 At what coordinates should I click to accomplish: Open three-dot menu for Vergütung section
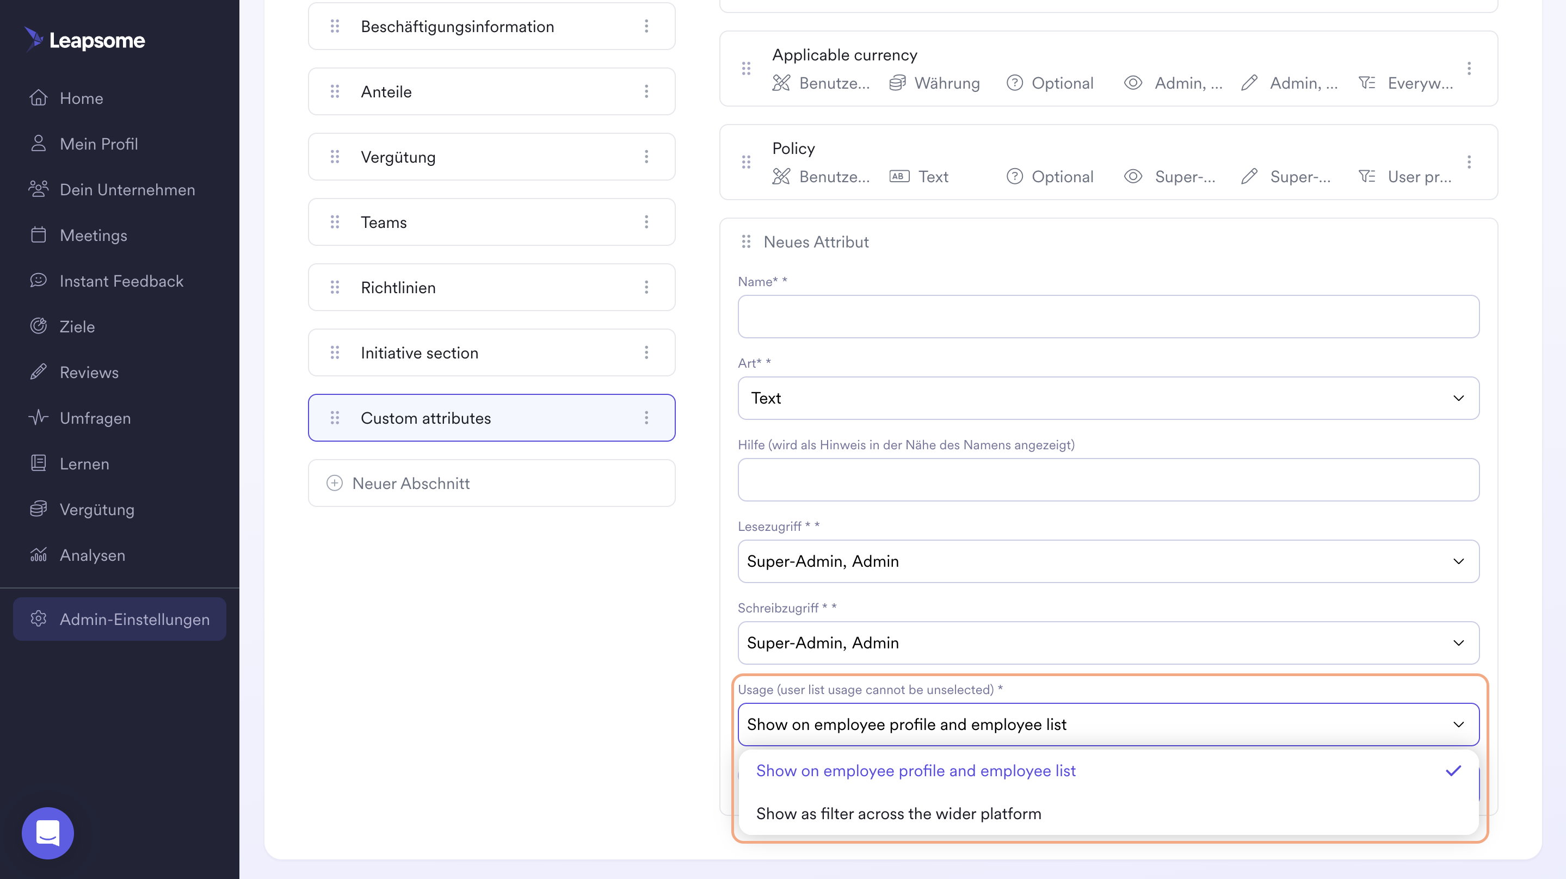[646, 157]
